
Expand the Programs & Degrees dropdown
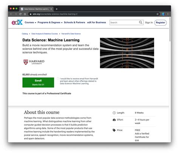coord(50,22)
